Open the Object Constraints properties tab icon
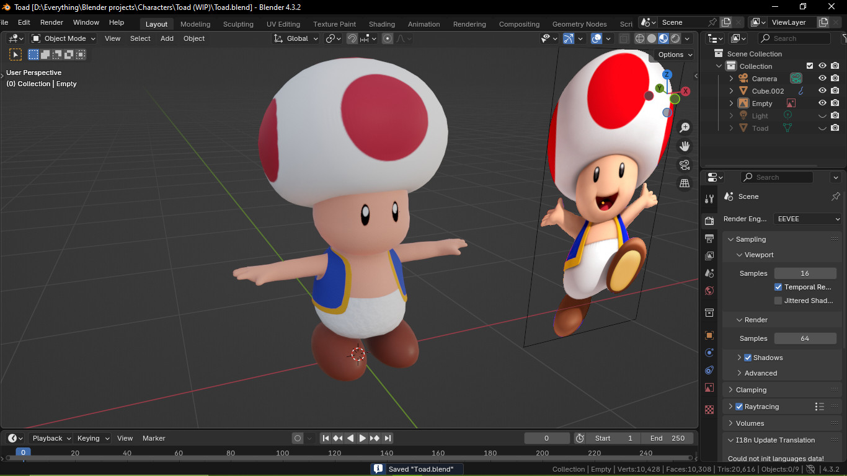This screenshot has width=847, height=476. coord(709,370)
